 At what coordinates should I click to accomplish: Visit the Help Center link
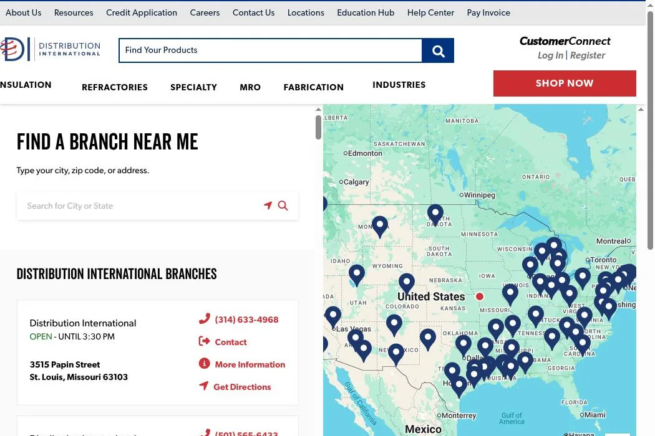(430, 13)
